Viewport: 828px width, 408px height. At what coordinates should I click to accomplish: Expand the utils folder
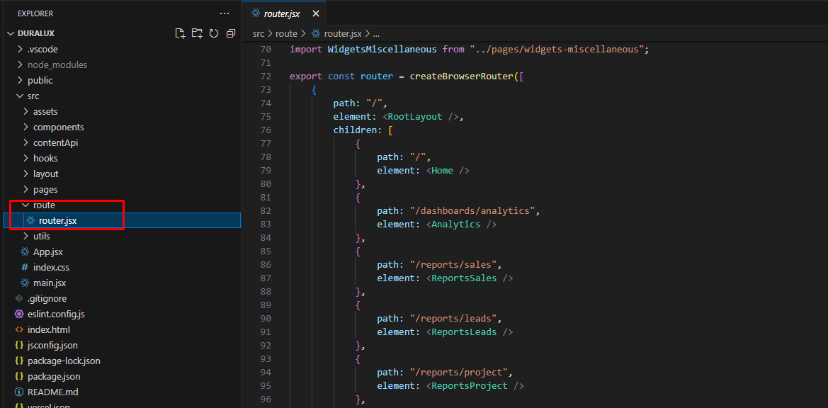pyautogui.click(x=26, y=237)
